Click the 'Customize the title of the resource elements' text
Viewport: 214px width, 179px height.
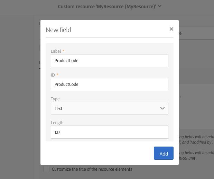(x=92, y=169)
